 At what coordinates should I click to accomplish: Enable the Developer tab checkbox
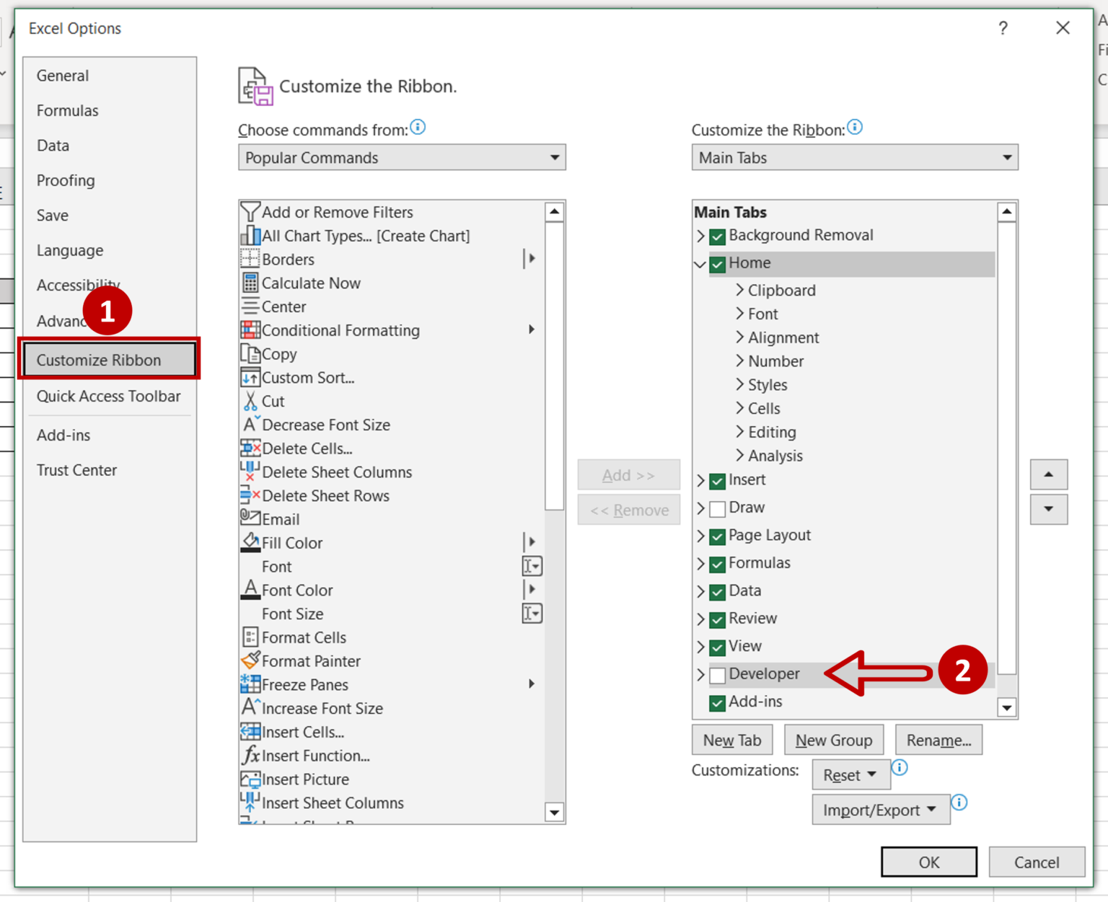717,675
